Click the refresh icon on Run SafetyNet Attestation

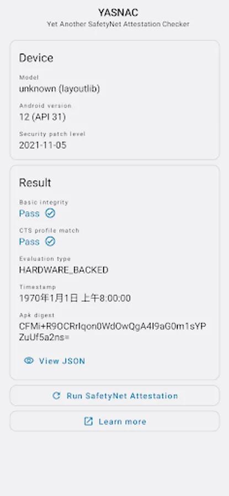(56, 395)
